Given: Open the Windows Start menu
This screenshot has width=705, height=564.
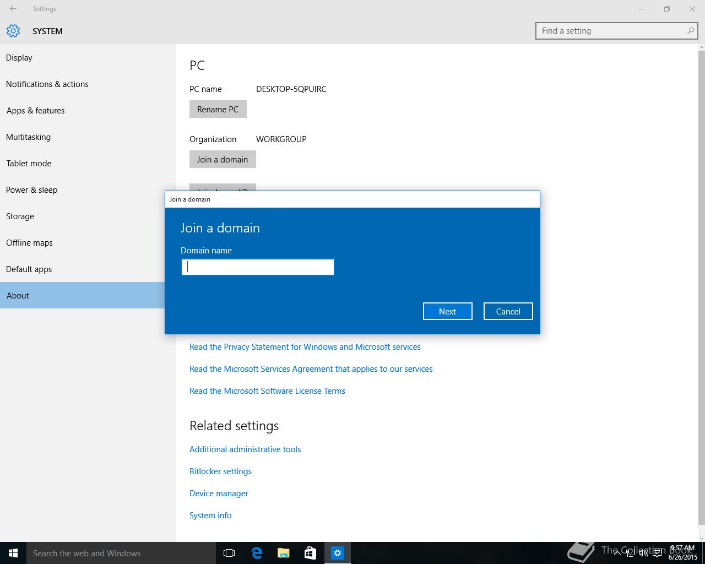Looking at the screenshot, I should coord(13,553).
